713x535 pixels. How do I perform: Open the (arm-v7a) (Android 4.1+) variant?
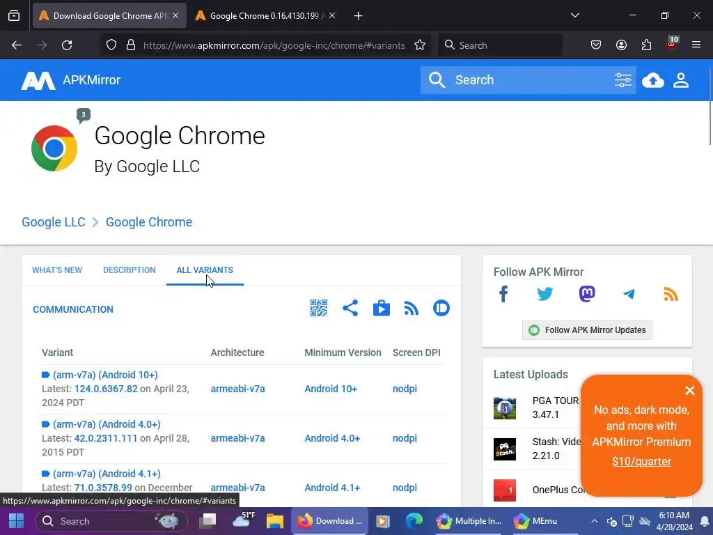107,474
